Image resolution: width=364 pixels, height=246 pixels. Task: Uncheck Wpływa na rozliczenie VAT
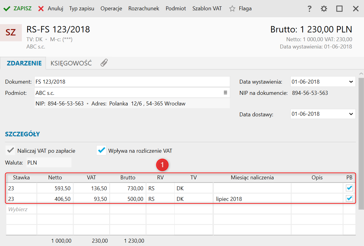[x=101, y=151]
